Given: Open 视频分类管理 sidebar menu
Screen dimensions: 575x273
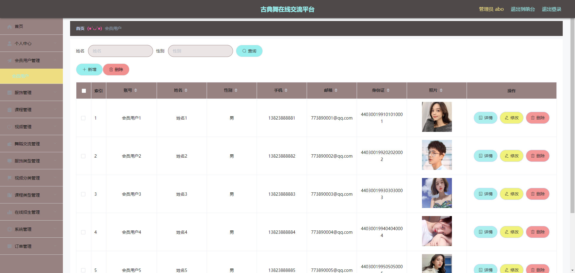Looking at the screenshot, I should click(x=31, y=178).
